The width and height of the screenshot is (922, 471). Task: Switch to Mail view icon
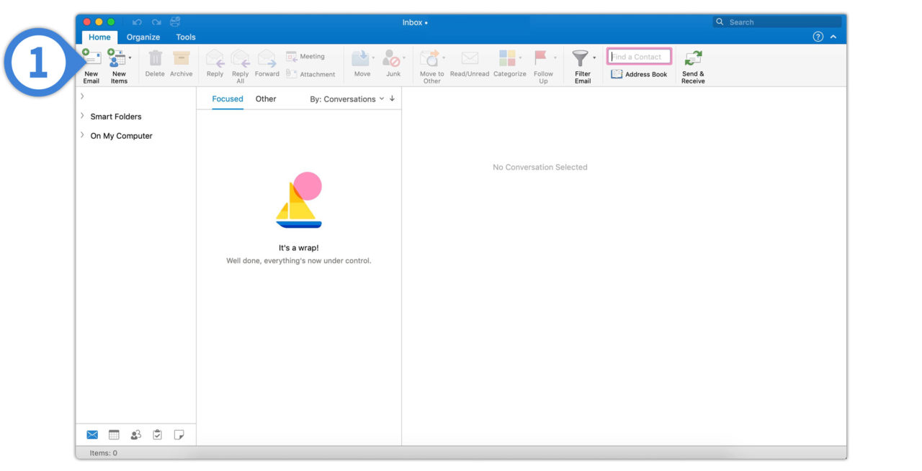click(92, 434)
